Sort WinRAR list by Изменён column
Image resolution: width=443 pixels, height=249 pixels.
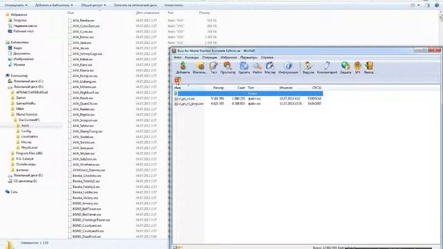click(286, 88)
